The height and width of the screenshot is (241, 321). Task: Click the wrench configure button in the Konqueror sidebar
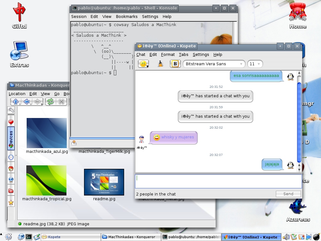click(x=11, y=110)
